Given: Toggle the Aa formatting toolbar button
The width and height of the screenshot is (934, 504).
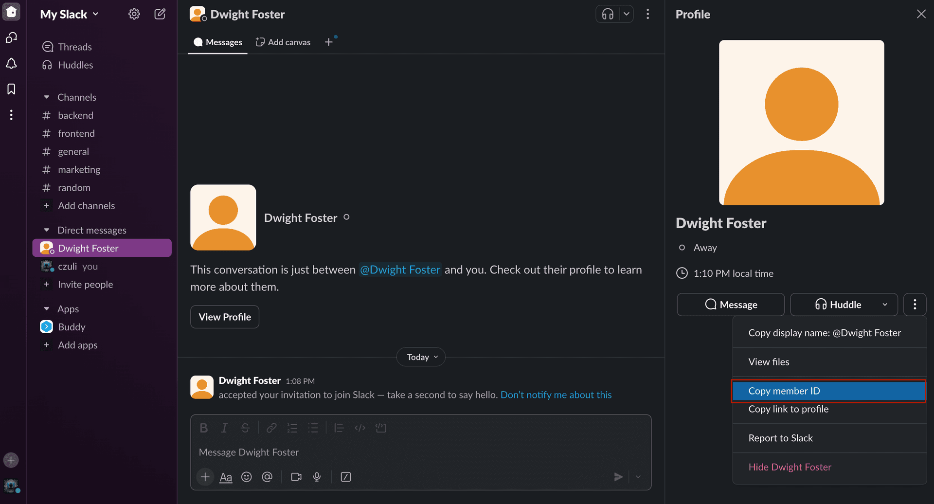Looking at the screenshot, I should coord(226,477).
